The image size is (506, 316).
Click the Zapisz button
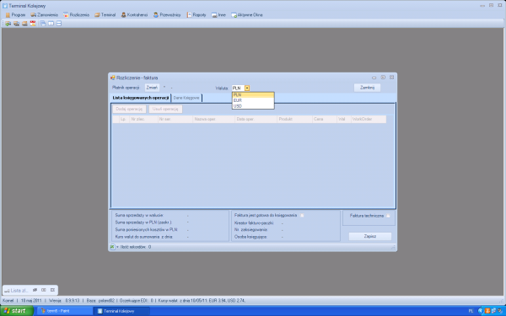click(x=370, y=236)
